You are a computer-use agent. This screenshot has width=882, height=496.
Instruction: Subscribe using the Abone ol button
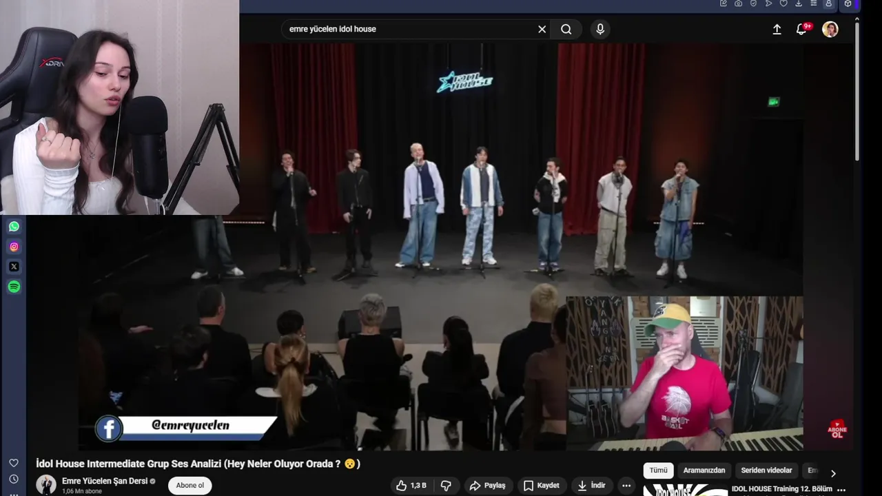click(x=189, y=485)
